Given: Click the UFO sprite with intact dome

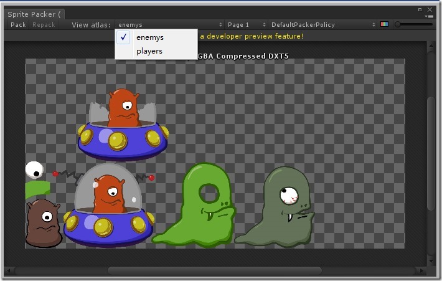Looking at the screenshot, I should [108, 206].
